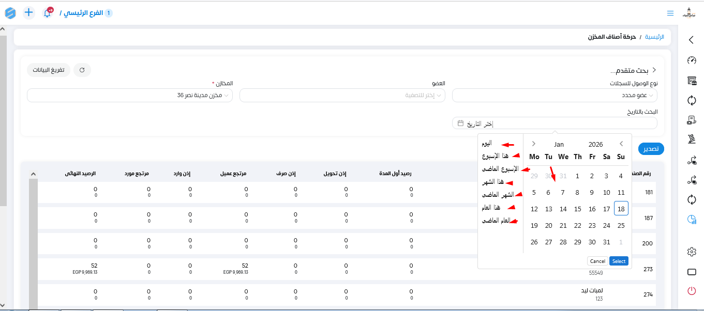
Task: Open the settings gear in sidebar
Action: coord(692,252)
